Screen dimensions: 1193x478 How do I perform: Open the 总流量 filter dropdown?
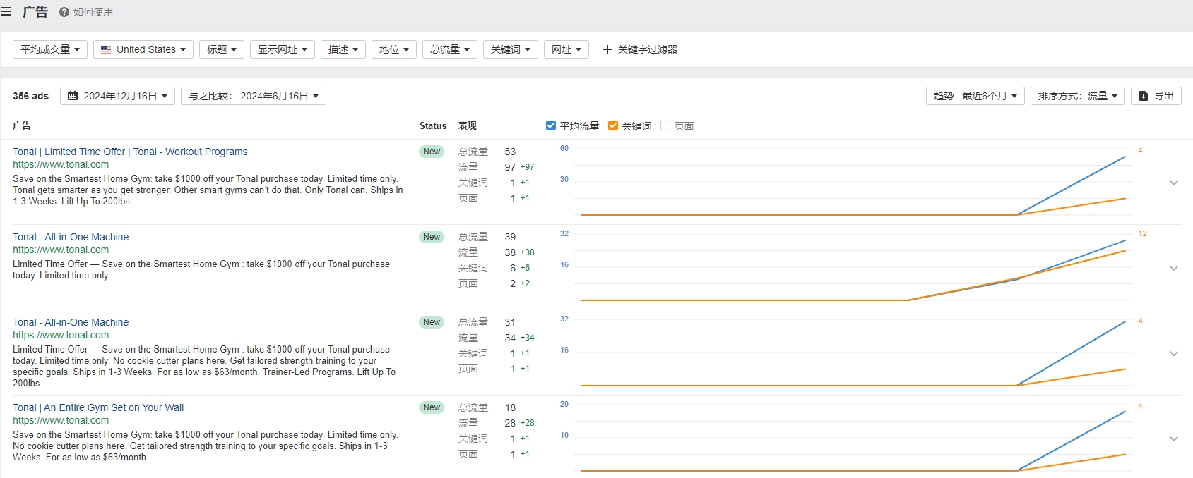coord(450,49)
